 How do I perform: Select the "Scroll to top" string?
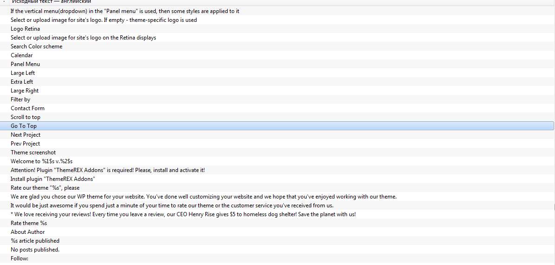[277, 117]
